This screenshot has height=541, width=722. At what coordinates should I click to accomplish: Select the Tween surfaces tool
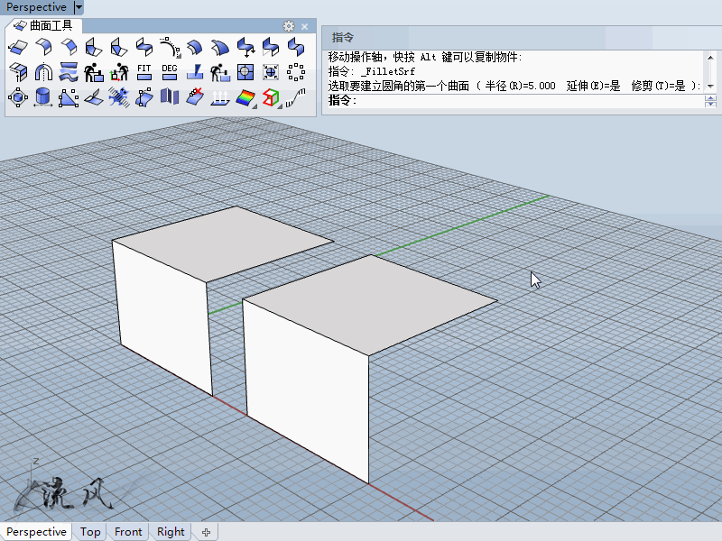point(69,72)
